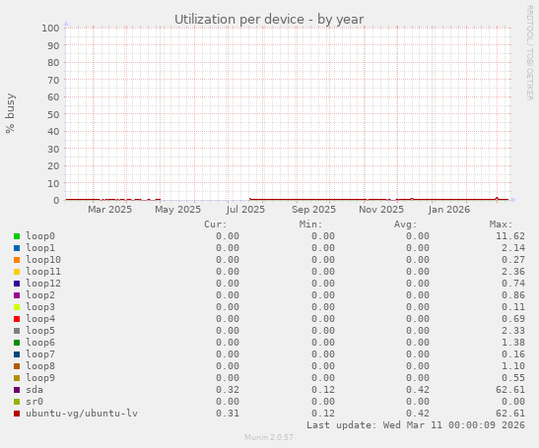Click the loop0 max value 11.62
539x448 pixels.
click(x=510, y=236)
